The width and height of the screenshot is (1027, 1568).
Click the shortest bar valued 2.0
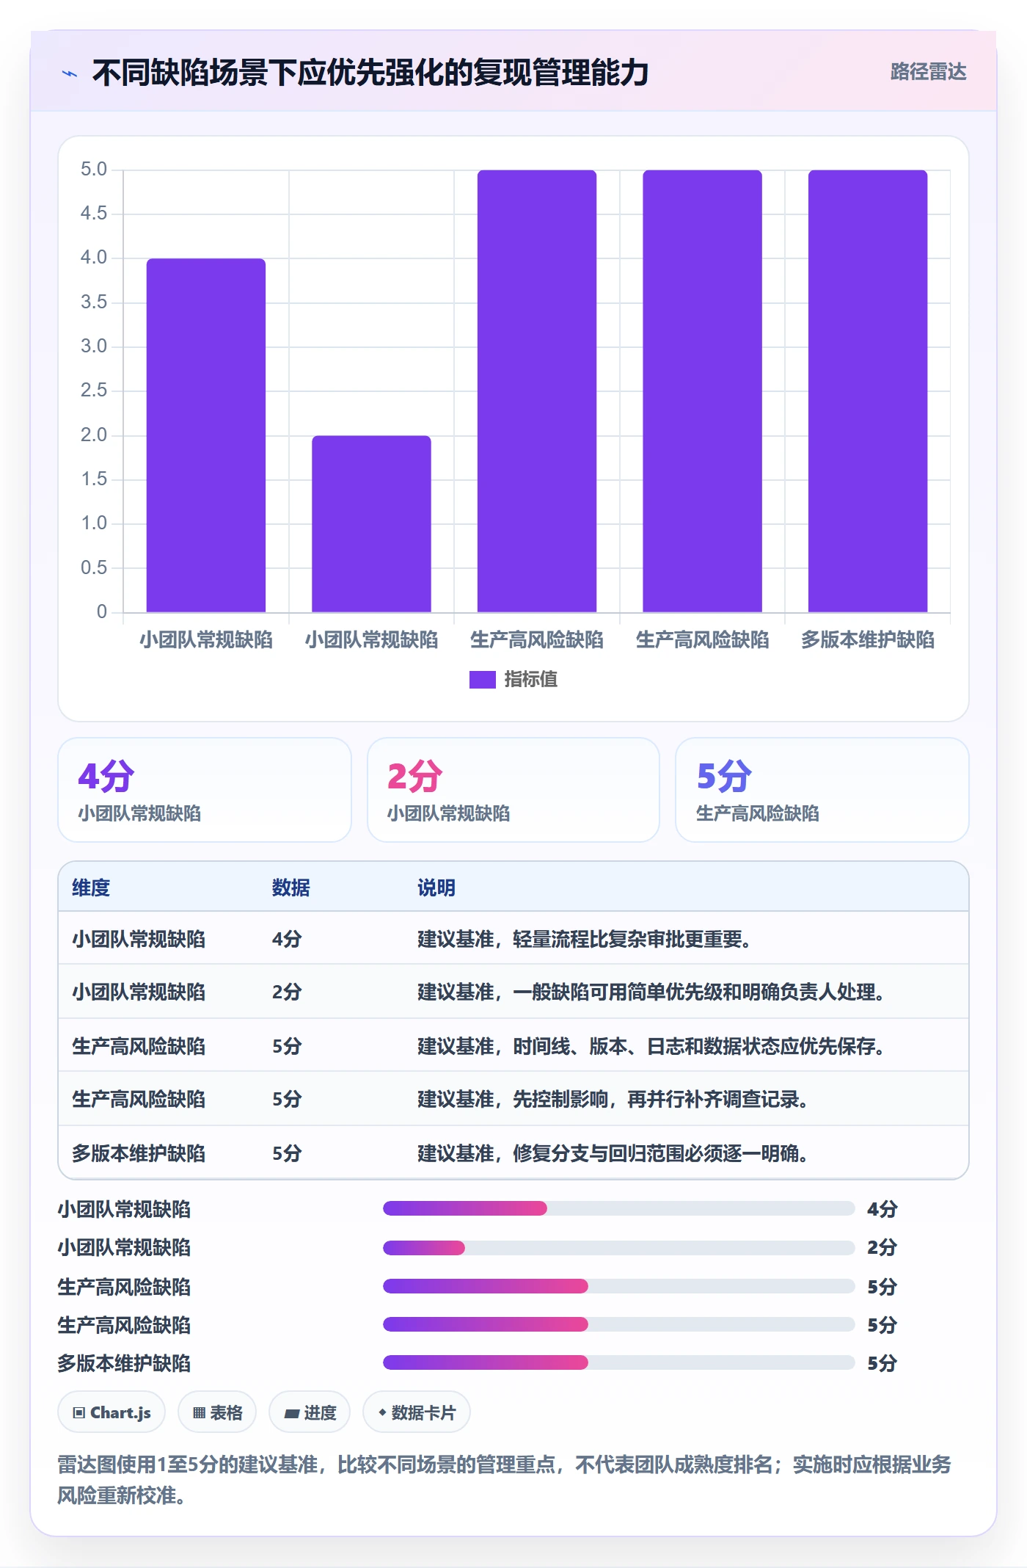(x=371, y=523)
